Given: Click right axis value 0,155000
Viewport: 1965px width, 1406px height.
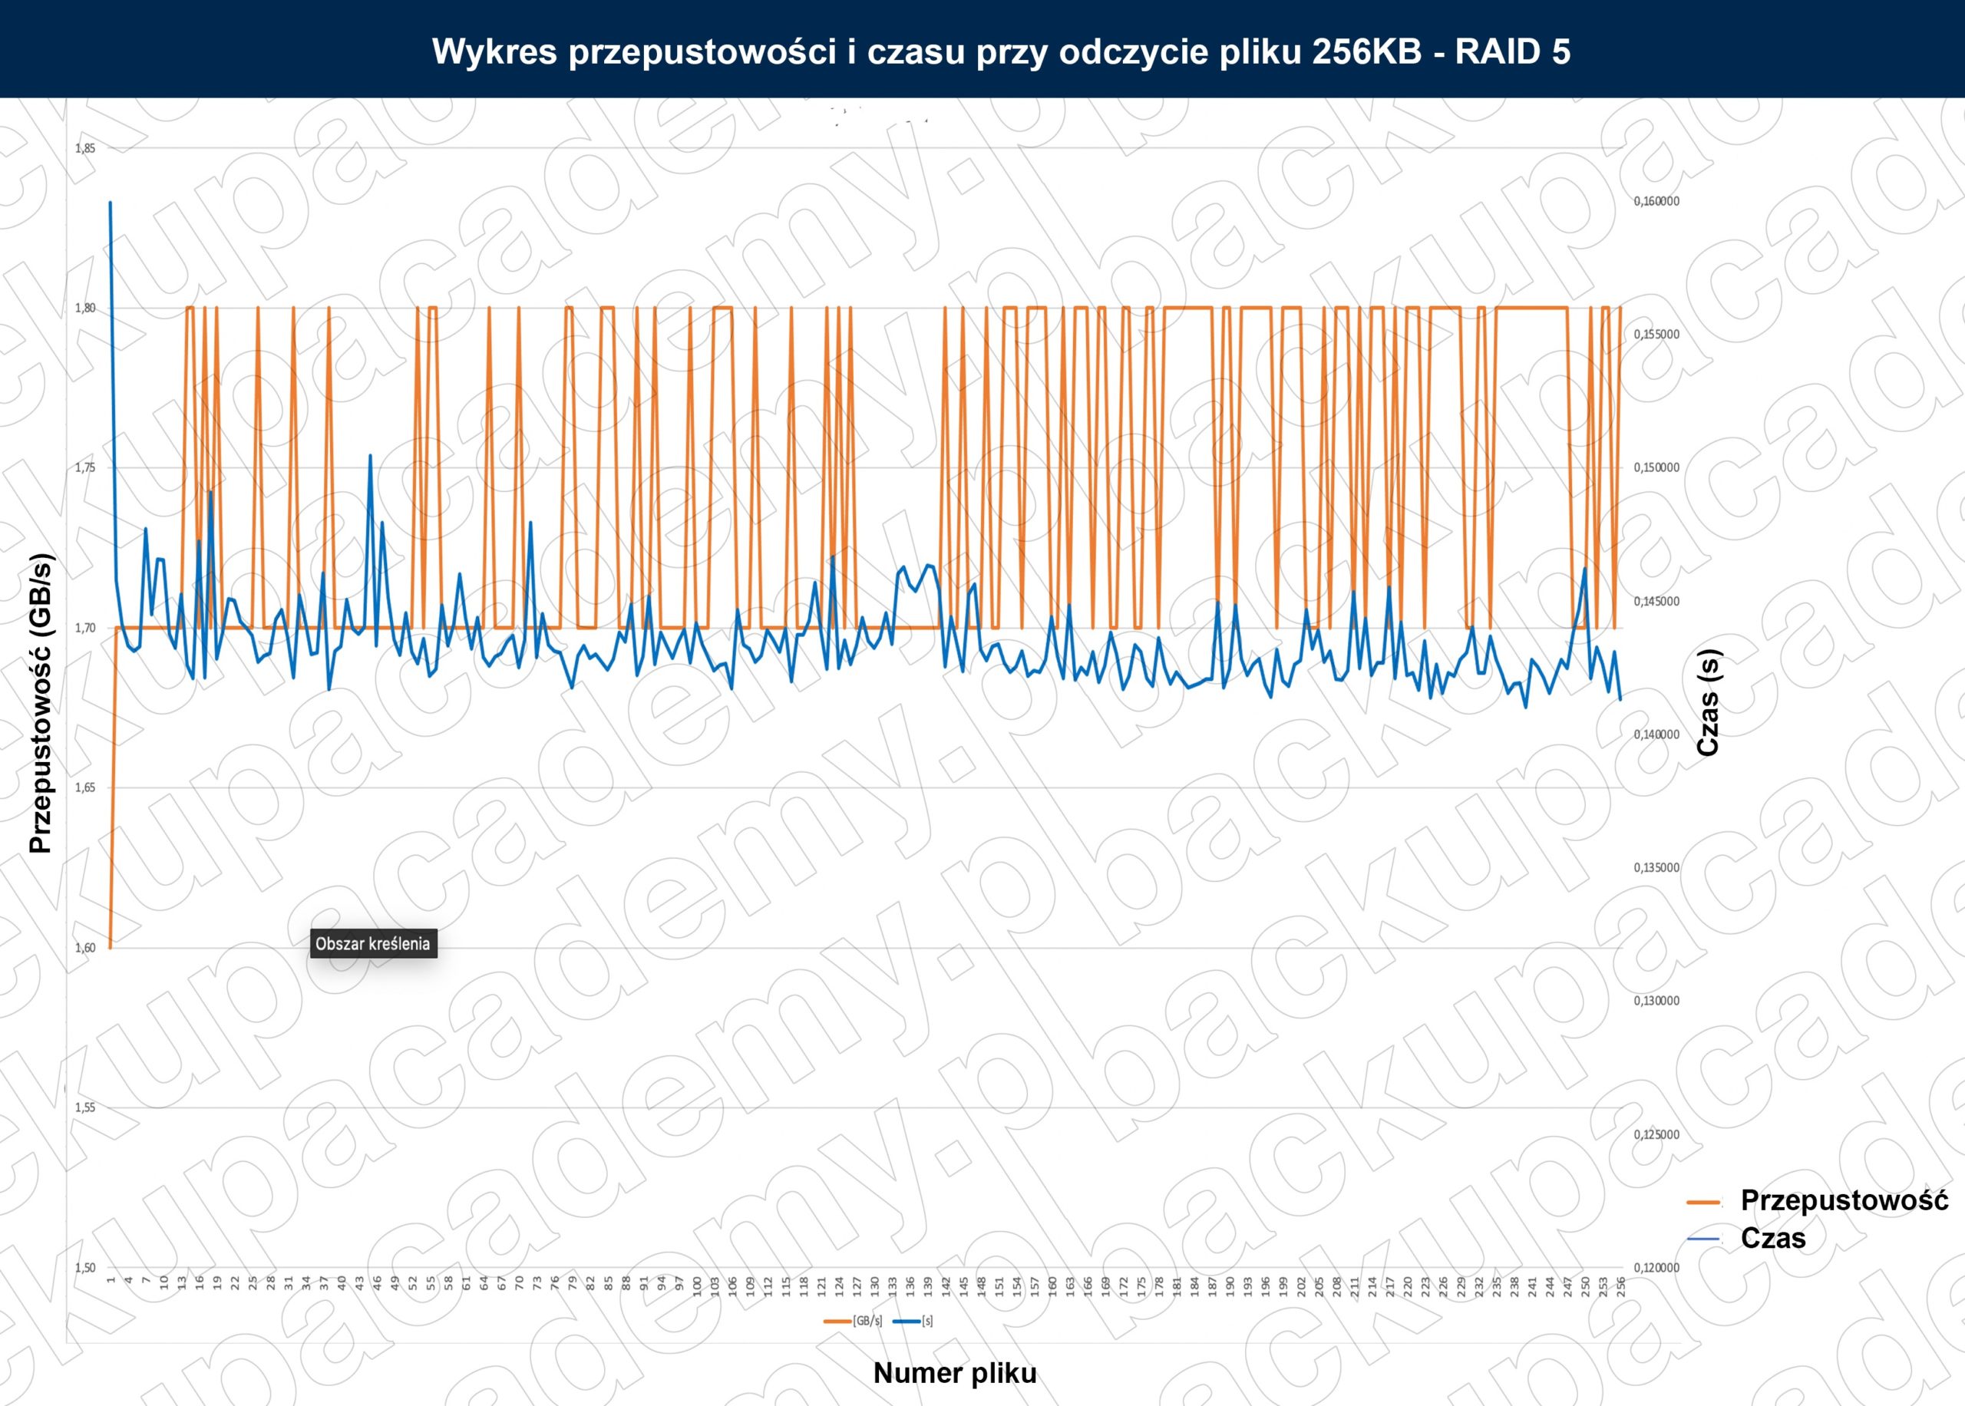Looking at the screenshot, I should (x=1657, y=334).
